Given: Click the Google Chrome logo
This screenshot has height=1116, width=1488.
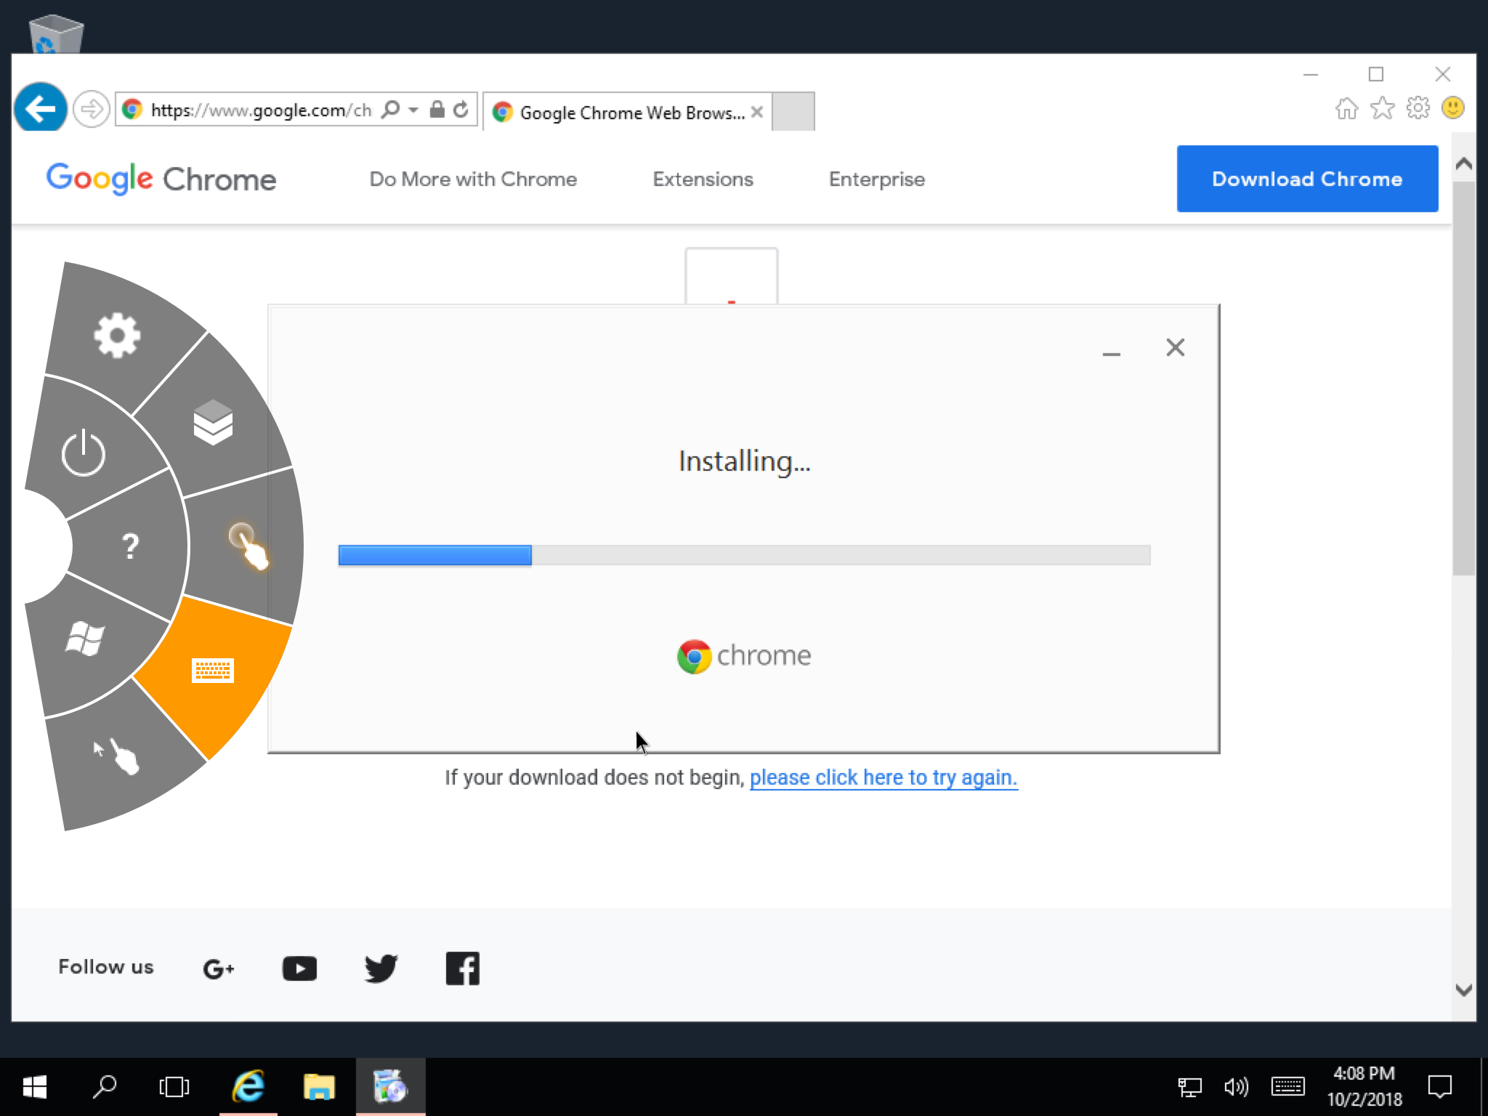Looking at the screenshot, I should click(161, 179).
